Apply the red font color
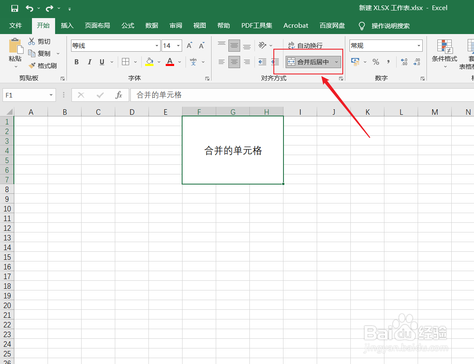 pyautogui.click(x=170, y=62)
